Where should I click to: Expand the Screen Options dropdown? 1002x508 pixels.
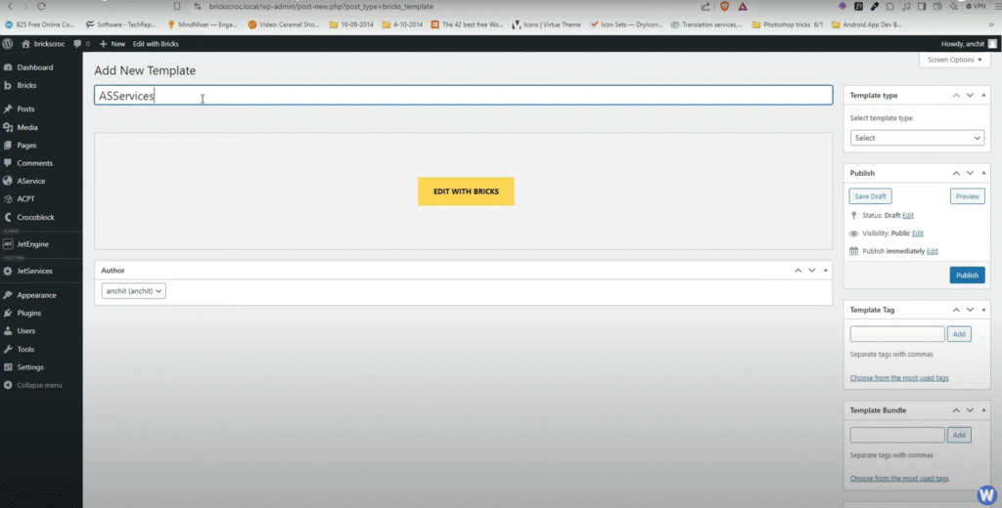955,60
